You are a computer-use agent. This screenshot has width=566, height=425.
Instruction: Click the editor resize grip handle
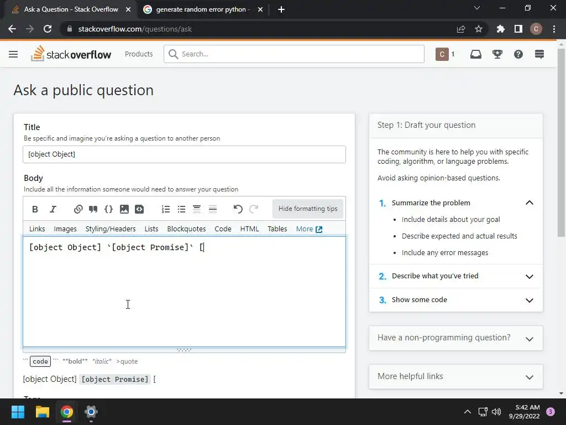pyautogui.click(x=184, y=350)
